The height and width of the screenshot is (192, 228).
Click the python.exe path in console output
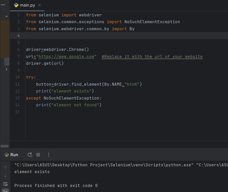pyautogui.click(x=104, y=165)
